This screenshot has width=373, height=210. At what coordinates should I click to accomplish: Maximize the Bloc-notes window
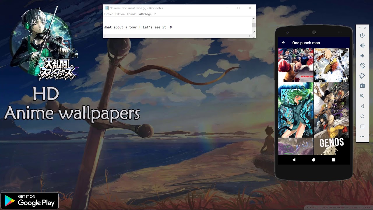(238, 8)
